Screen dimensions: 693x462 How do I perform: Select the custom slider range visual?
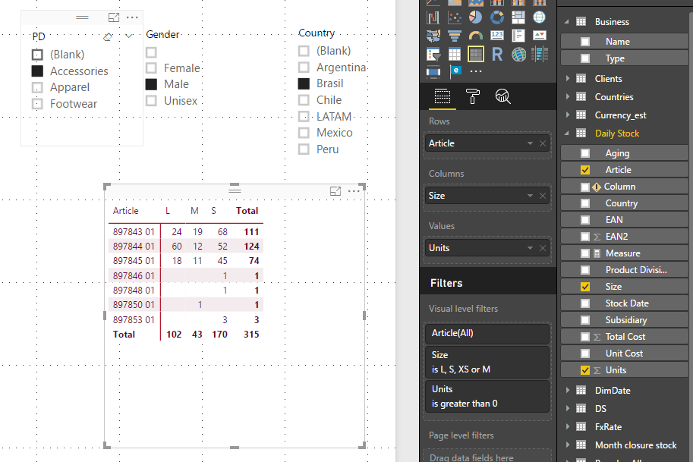(x=433, y=71)
